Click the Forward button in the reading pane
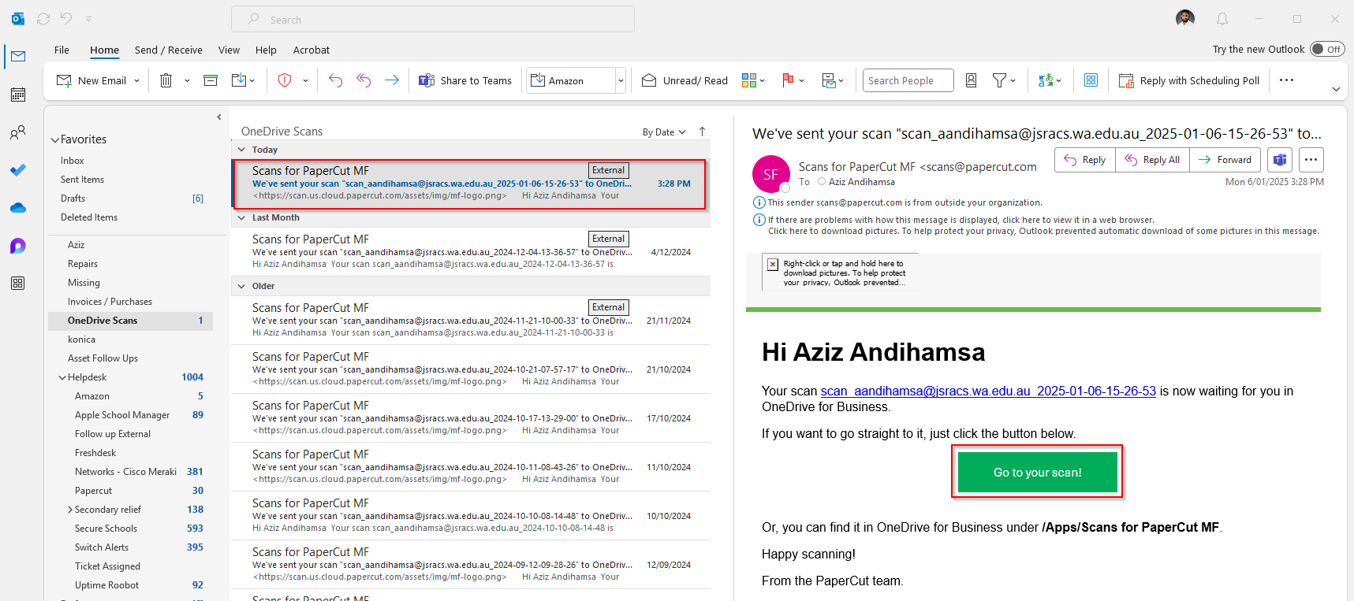Screen dimensions: 1354x601 [1225, 160]
